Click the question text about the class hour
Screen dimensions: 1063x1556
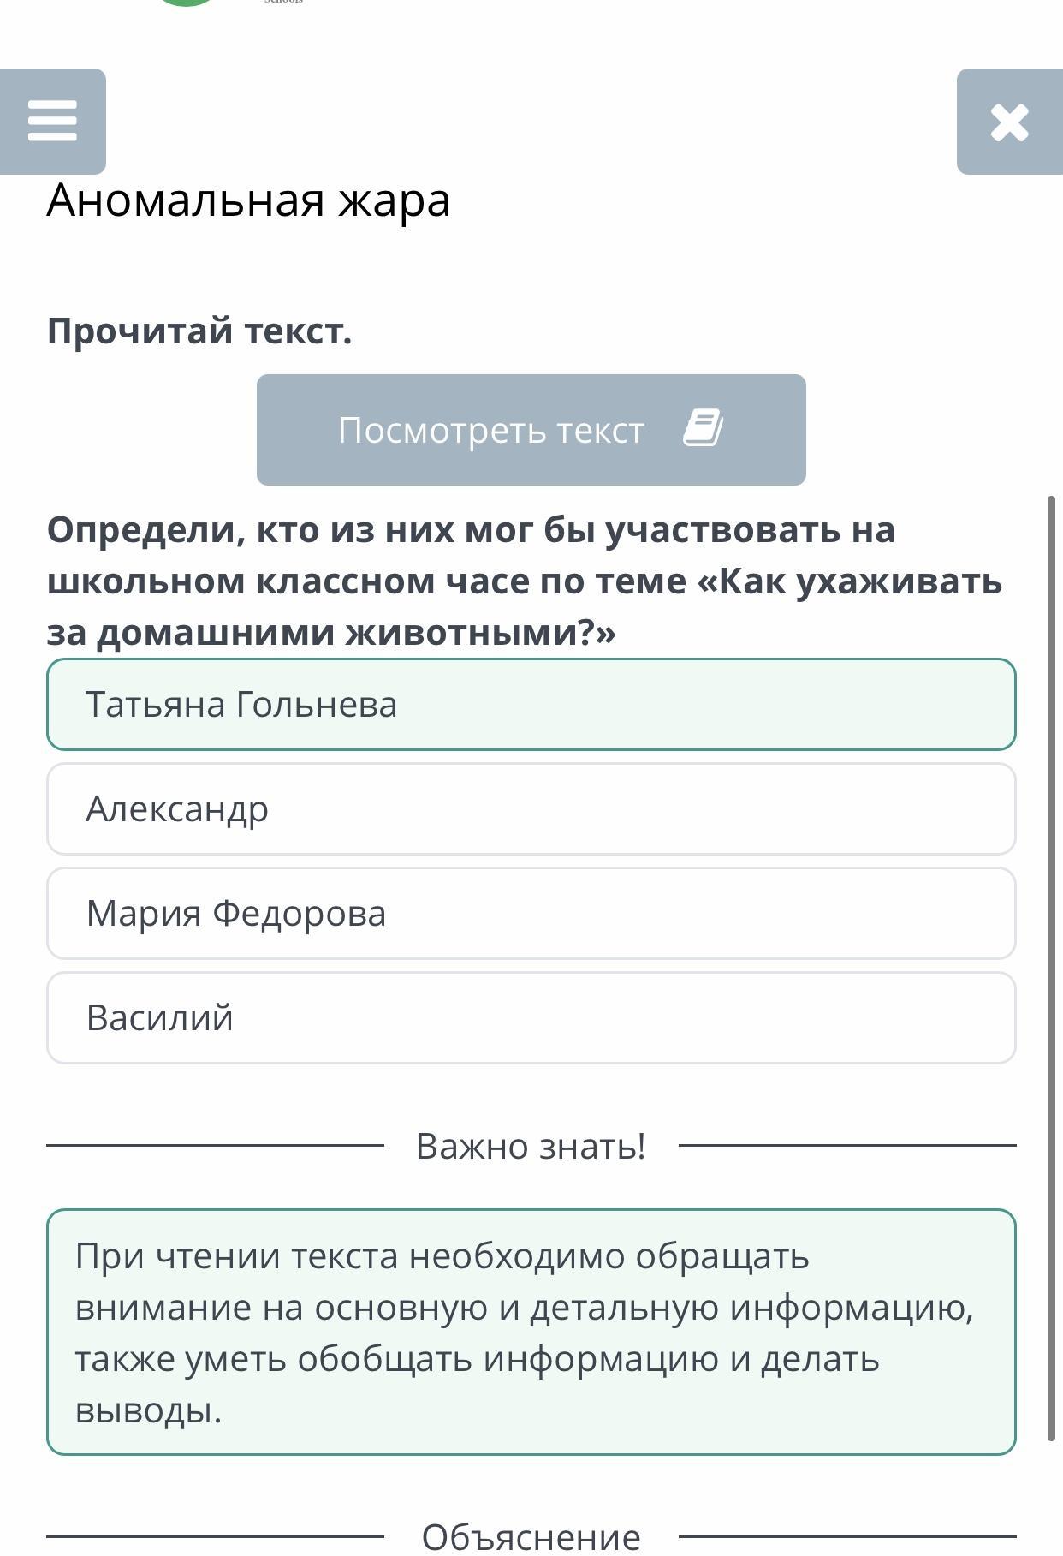pos(524,581)
